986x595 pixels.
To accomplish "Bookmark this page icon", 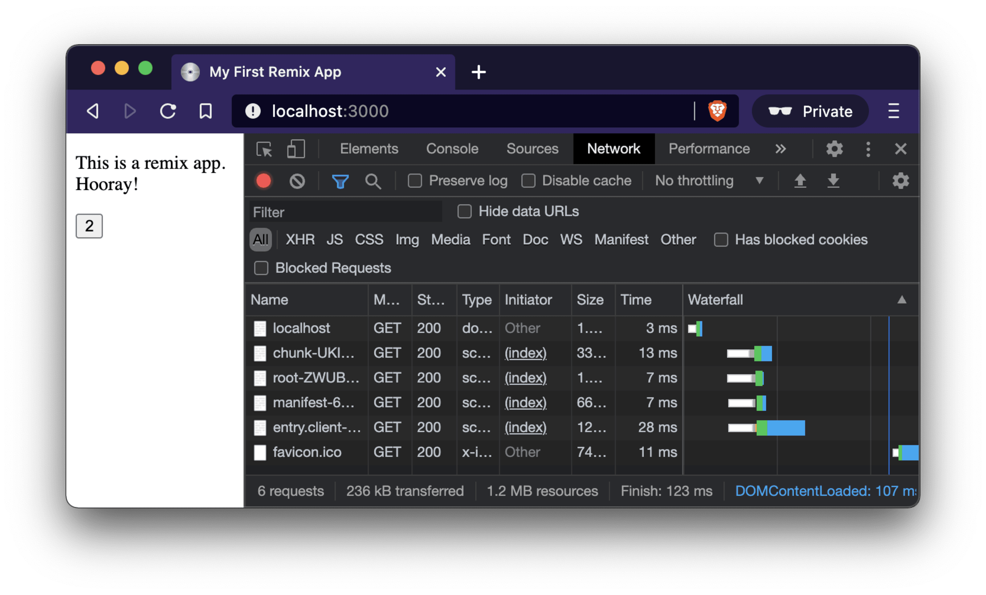I will (206, 111).
